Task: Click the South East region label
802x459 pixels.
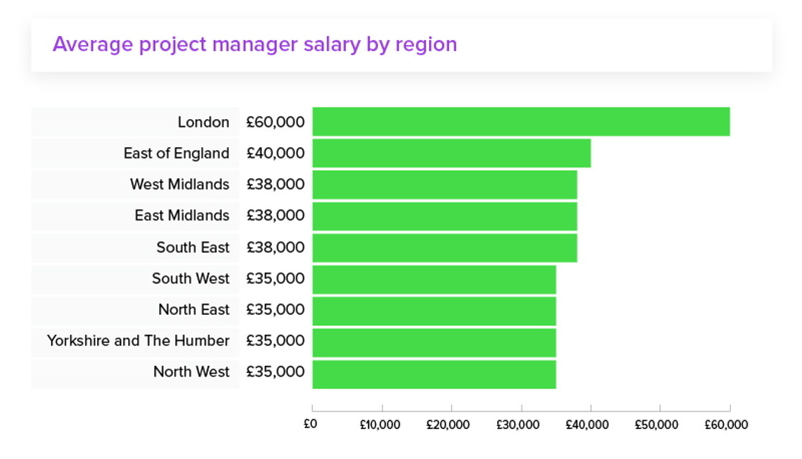Action: [x=193, y=247]
